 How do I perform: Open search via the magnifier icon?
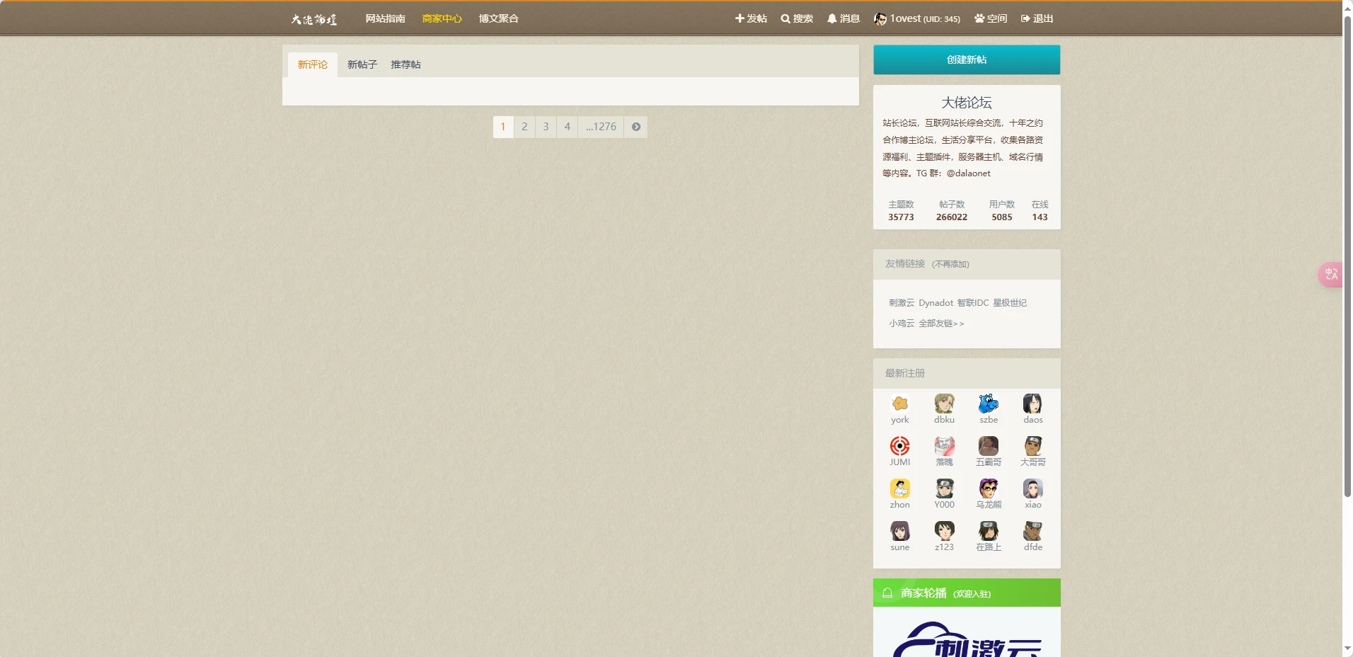[x=785, y=19]
